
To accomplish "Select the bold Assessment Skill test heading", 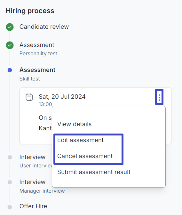I will point(37,70).
